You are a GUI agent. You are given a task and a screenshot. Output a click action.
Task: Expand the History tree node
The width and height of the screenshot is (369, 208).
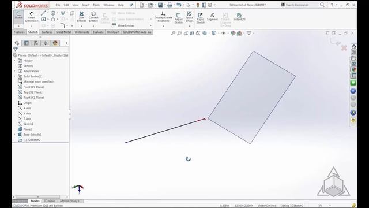tap(14, 61)
